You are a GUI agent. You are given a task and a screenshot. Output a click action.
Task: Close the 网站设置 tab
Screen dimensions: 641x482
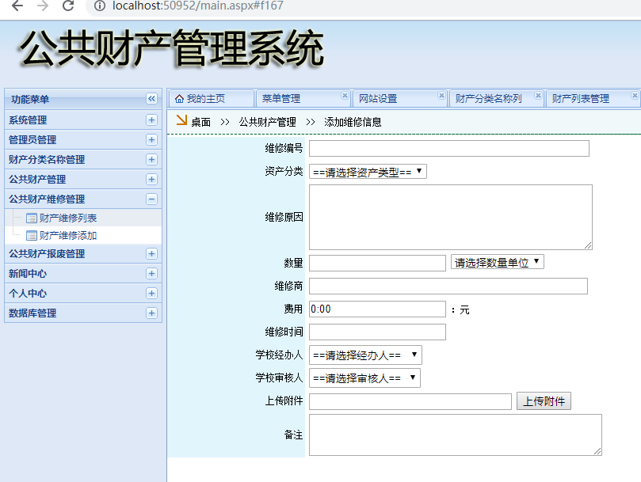coord(441,95)
